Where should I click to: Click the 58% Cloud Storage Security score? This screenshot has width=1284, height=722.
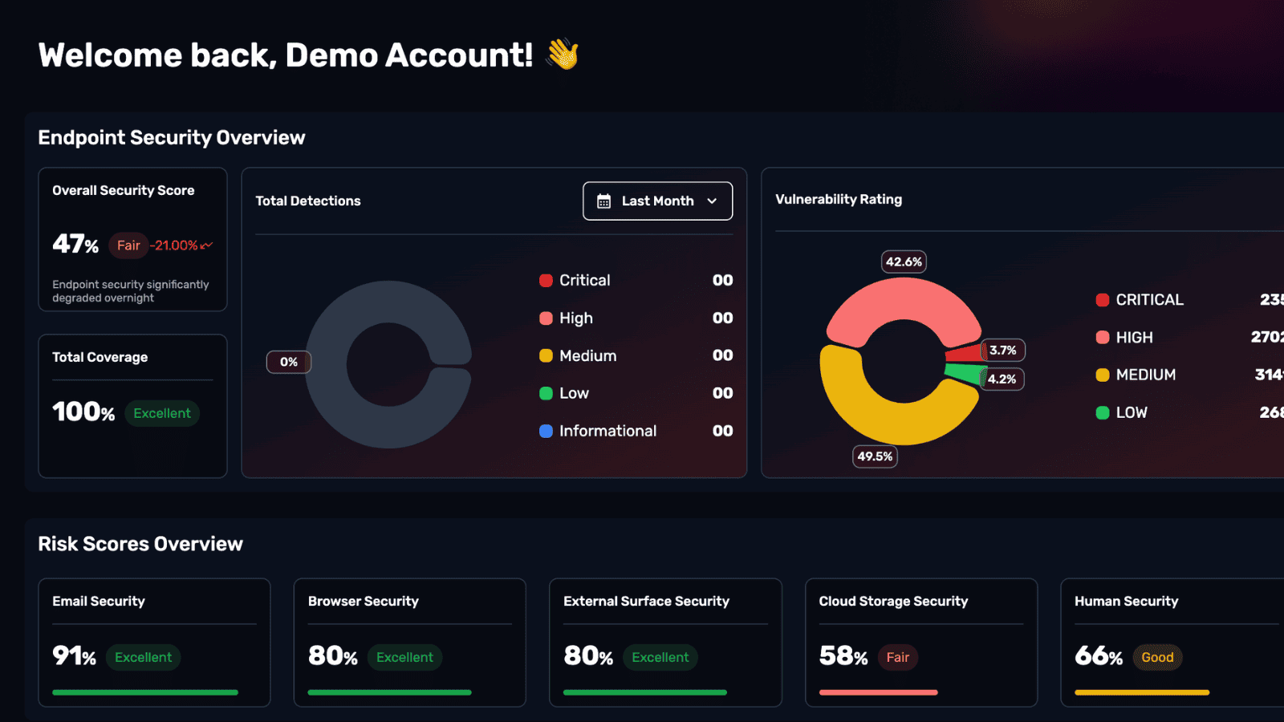(843, 656)
